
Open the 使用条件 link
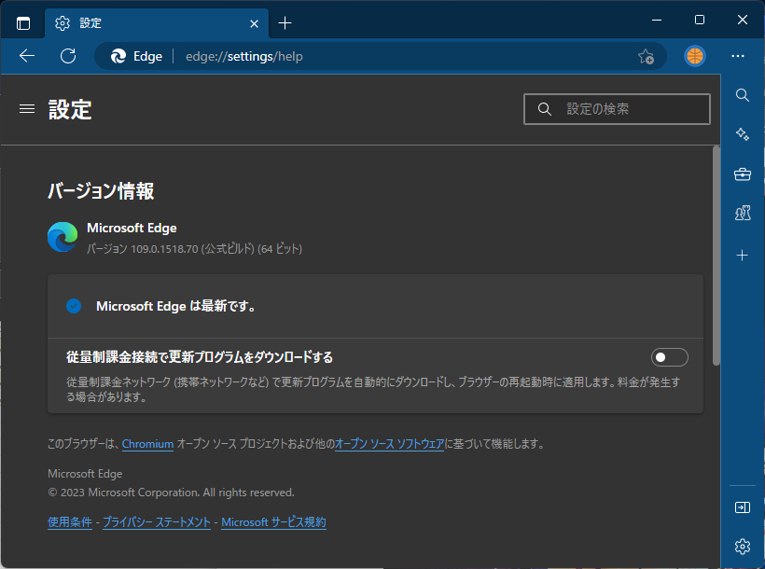coord(70,522)
